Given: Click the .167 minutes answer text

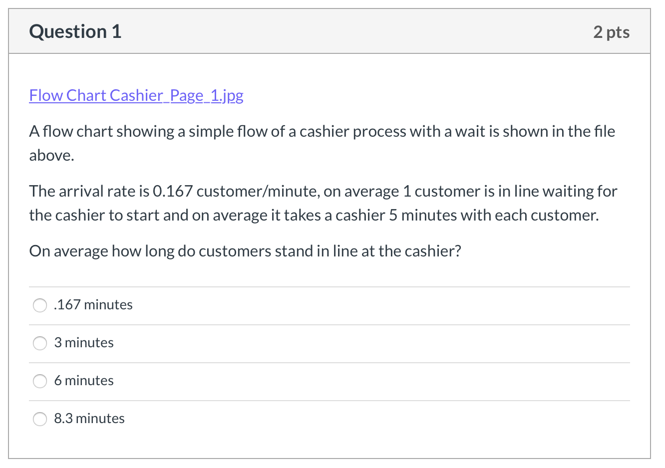Looking at the screenshot, I should point(93,305).
